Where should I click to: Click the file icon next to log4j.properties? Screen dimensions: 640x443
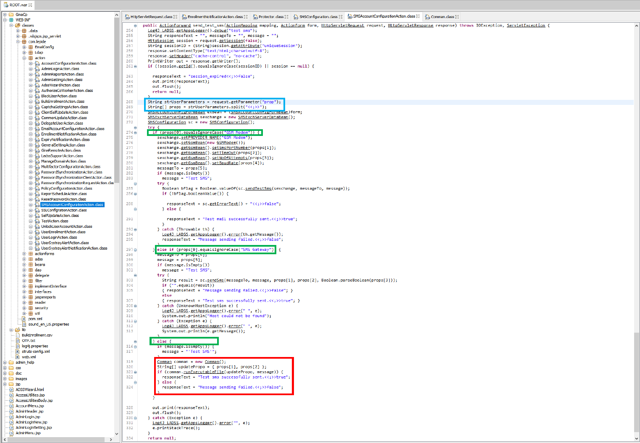[x=18, y=346]
